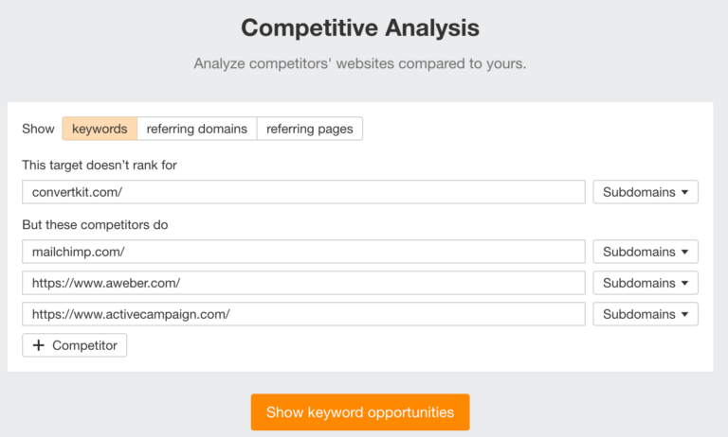Click arrow icon on convertkit.com Subdomains selector

684,192
